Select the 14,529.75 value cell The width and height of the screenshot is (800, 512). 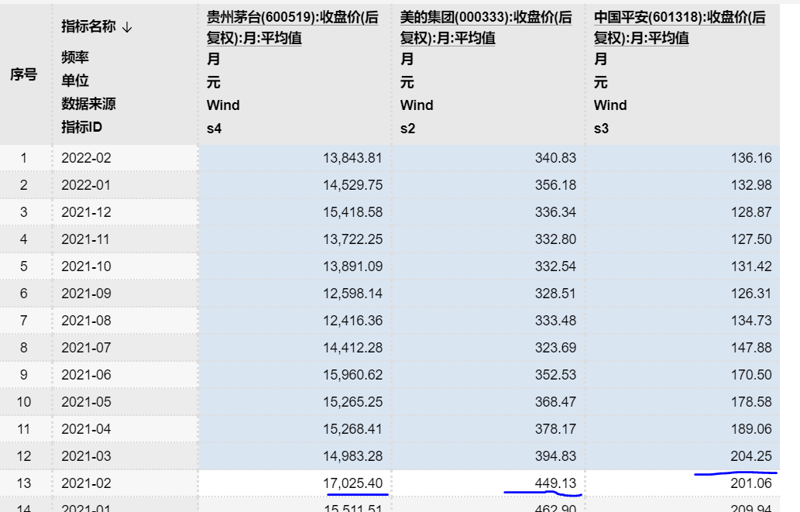(352, 185)
